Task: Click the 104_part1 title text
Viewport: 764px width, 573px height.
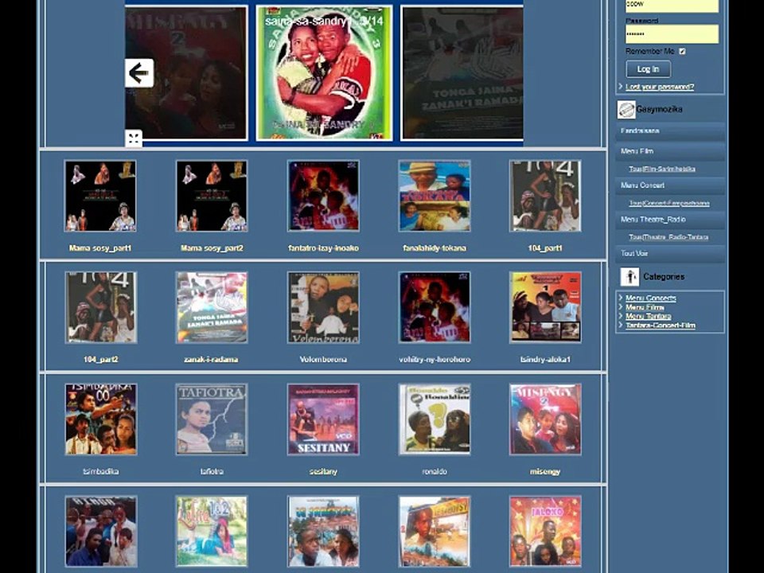Action: click(x=545, y=248)
